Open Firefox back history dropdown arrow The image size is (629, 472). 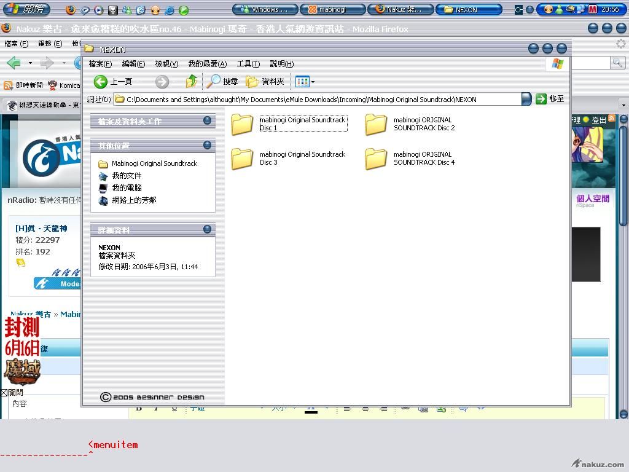click(30, 63)
